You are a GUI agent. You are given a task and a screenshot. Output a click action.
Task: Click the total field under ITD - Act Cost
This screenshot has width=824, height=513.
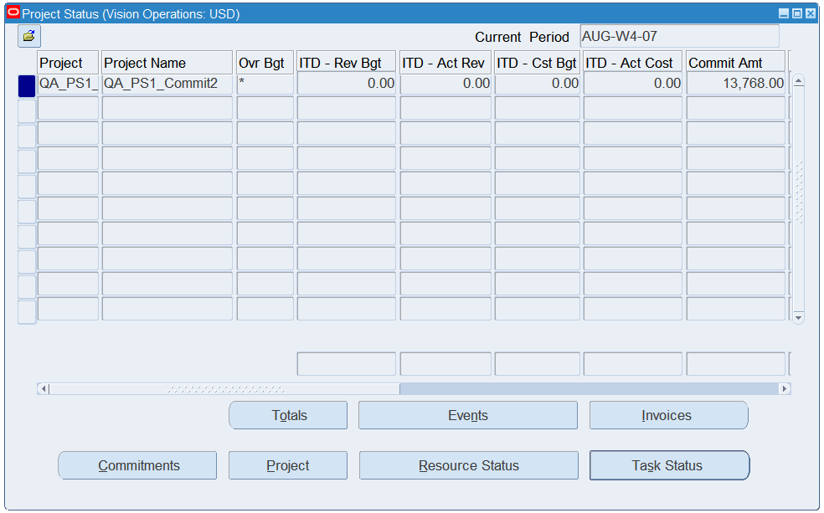point(633,364)
